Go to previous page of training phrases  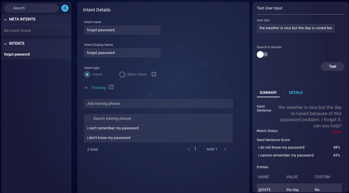point(189,149)
